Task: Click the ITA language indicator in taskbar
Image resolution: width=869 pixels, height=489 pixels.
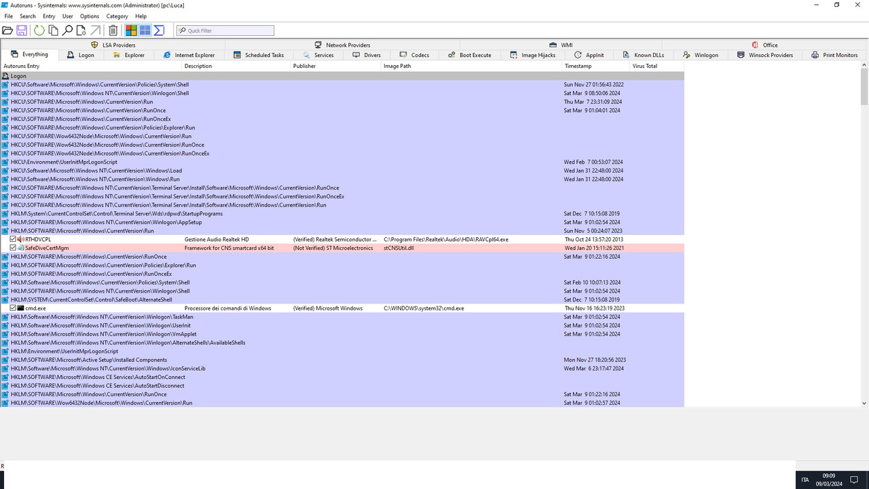Action: coord(805,480)
